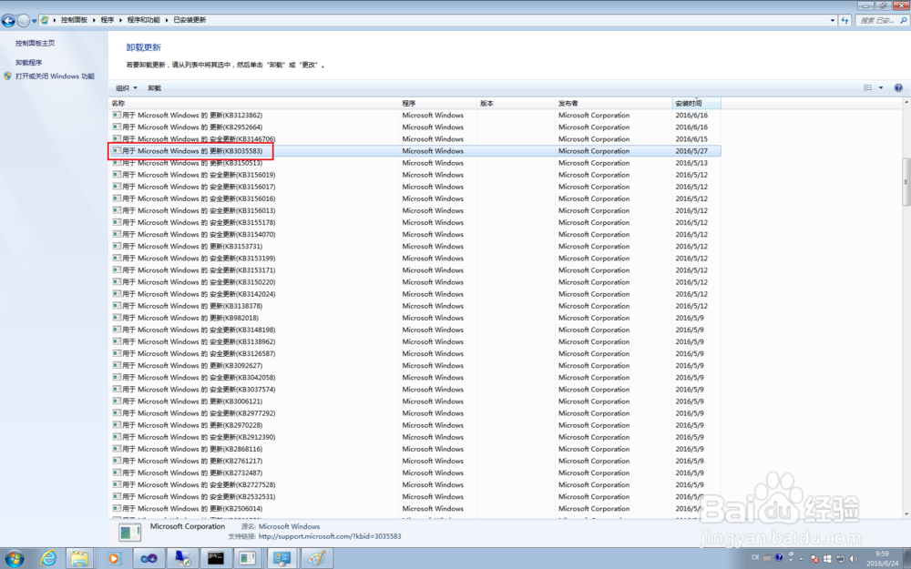This screenshot has height=569, width=911.
Task: Click icon of KB3156017 update row
Action: click(x=117, y=187)
